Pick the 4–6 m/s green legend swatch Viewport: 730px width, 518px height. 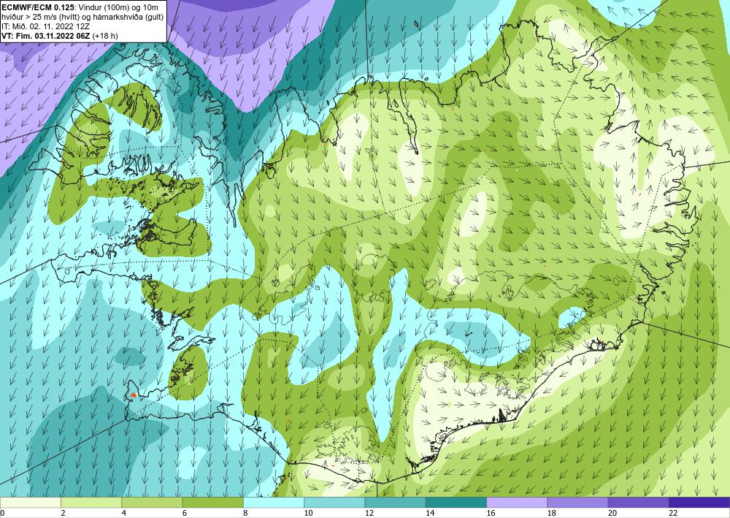tap(152, 503)
